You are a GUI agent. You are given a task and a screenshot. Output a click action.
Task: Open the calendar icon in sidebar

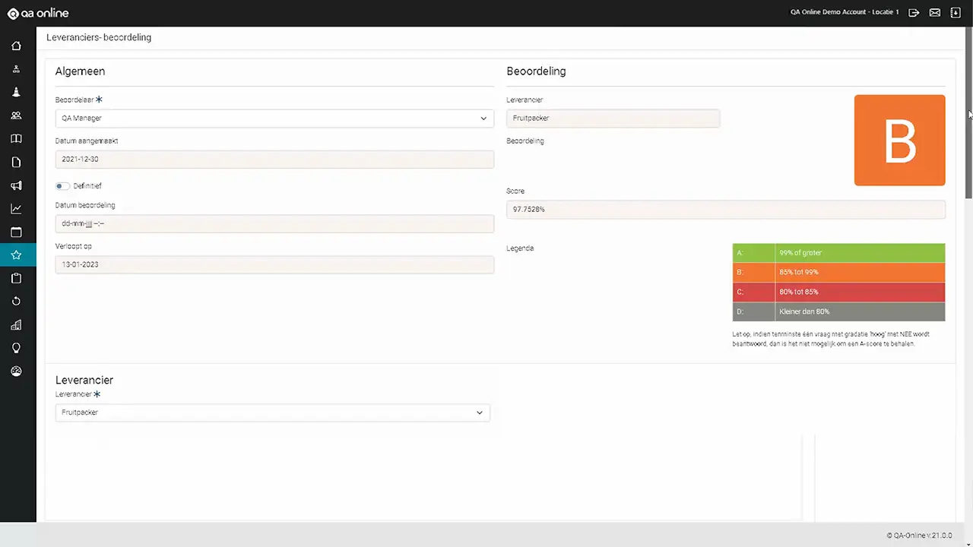pos(16,232)
